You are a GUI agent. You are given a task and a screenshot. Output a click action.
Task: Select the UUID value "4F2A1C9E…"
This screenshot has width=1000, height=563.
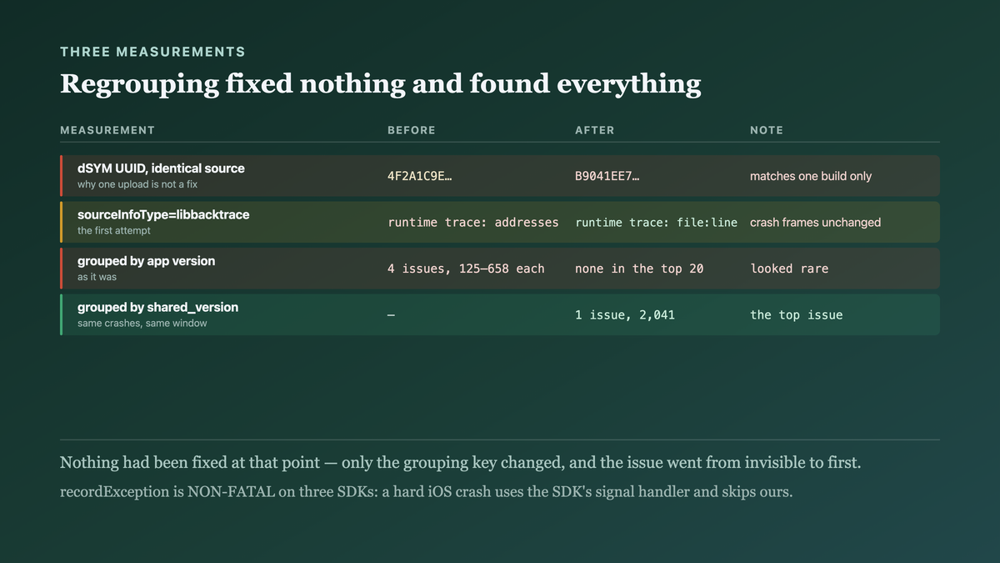coord(420,176)
